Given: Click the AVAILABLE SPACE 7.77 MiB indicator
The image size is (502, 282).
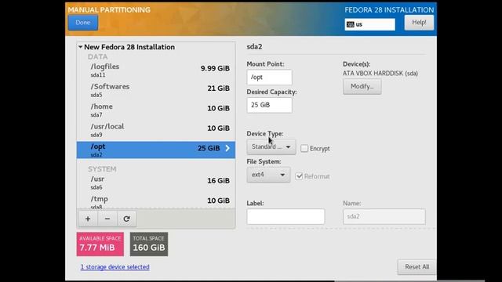Looking at the screenshot, I should pos(100,244).
